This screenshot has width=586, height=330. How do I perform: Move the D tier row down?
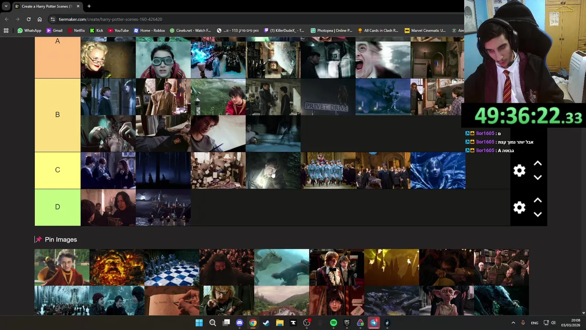pyautogui.click(x=537, y=214)
